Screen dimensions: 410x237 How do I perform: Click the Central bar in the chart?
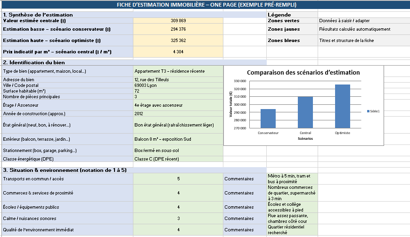click(x=305, y=112)
